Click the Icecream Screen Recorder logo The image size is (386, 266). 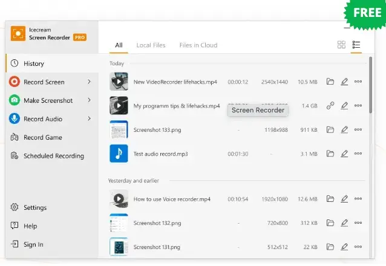click(x=18, y=33)
